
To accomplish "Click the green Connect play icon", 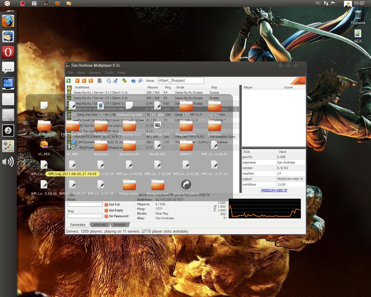I will (x=69, y=81).
